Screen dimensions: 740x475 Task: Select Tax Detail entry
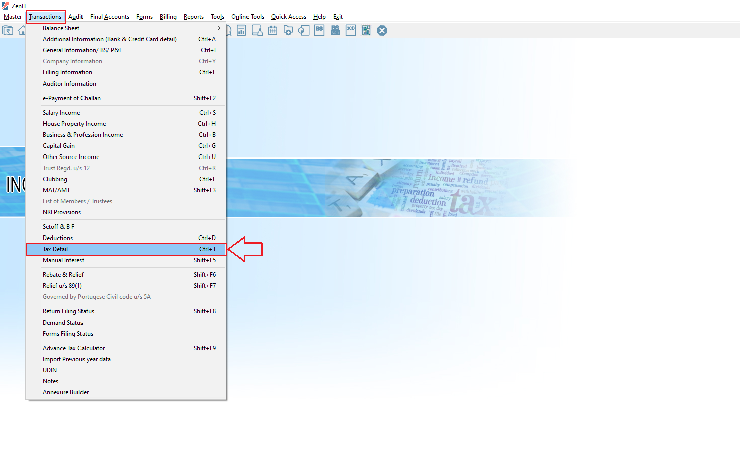(x=126, y=249)
